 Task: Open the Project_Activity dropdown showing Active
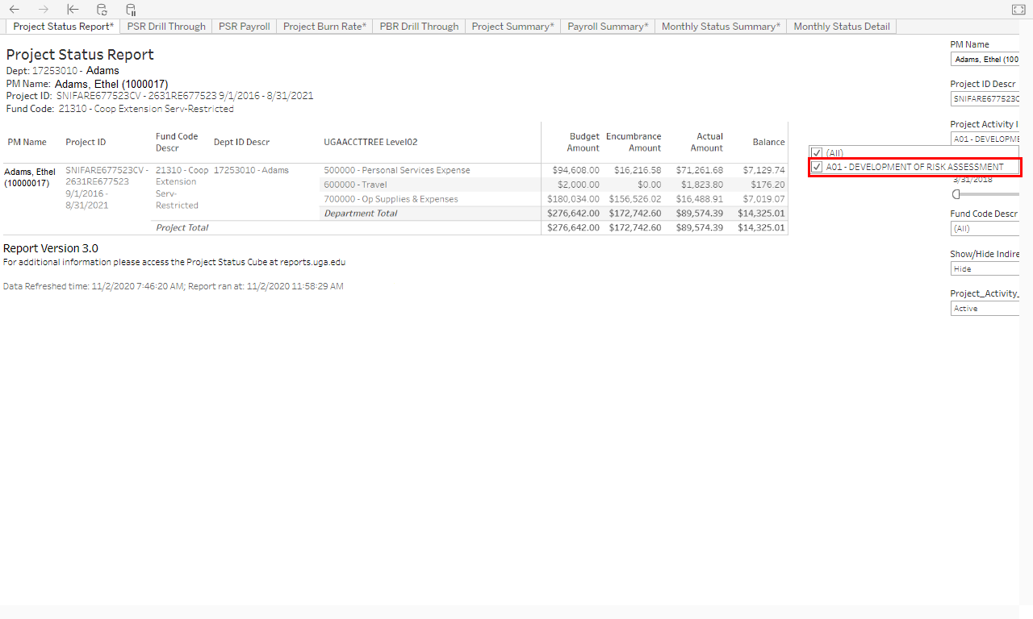985,308
